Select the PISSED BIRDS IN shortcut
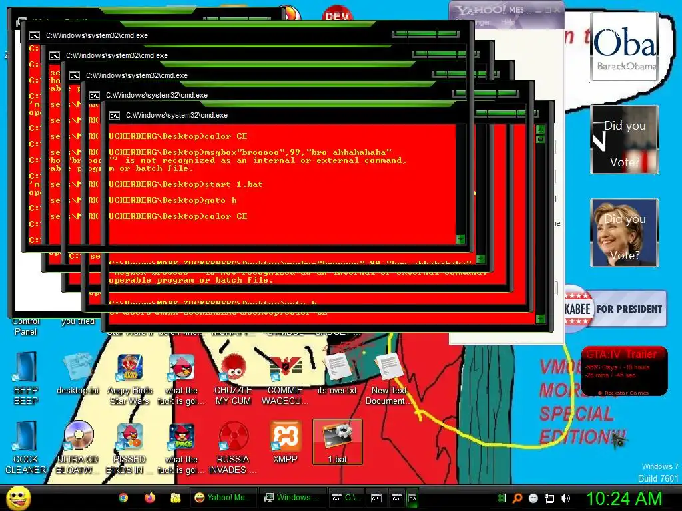 [x=129, y=448]
